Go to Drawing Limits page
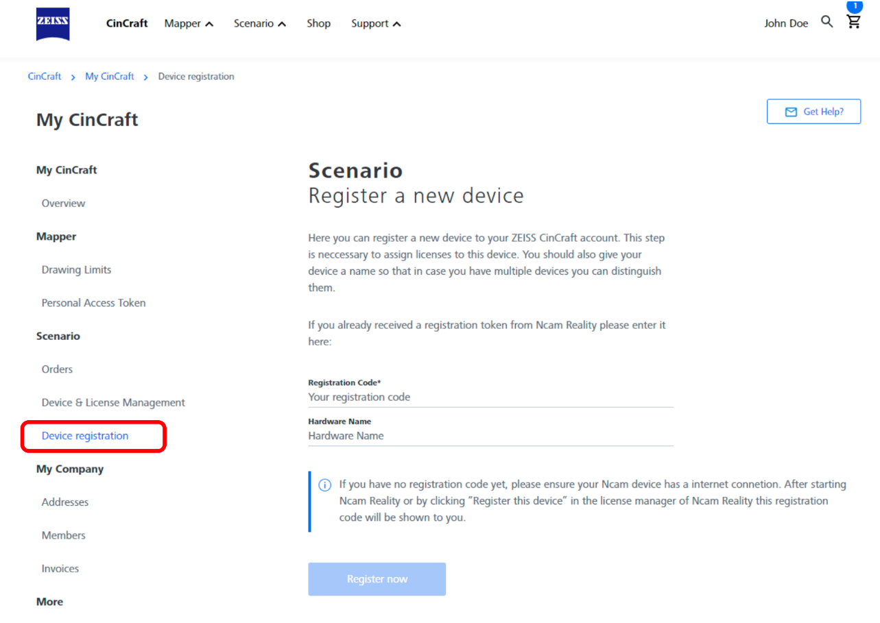Screen dimensions: 880x623 click(76, 269)
